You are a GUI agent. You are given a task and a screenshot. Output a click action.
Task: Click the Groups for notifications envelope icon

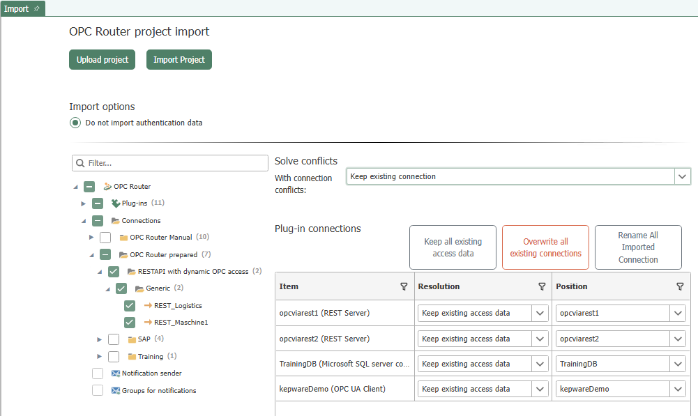(116, 391)
